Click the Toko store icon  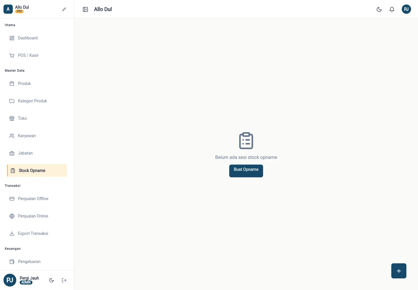click(12, 118)
